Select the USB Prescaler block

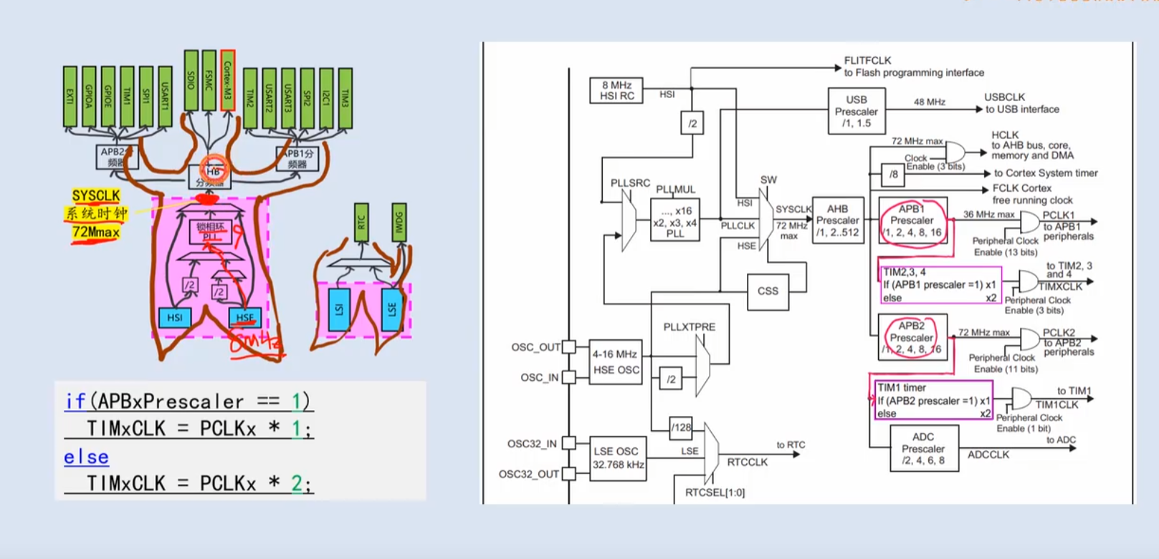(857, 111)
